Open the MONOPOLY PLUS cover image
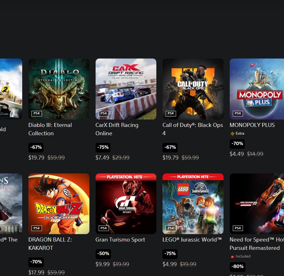The image size is (284, 276). pos(257,89)
